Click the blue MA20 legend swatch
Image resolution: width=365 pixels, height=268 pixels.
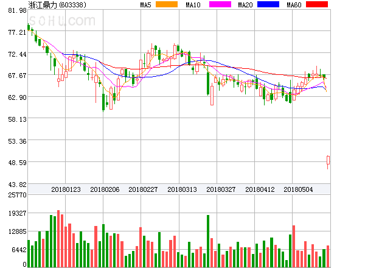tap(268, 4)
